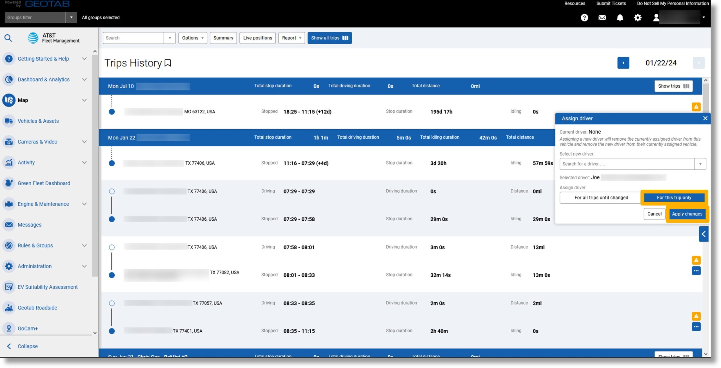Select 'For this trip only' option

pos(674,198)
